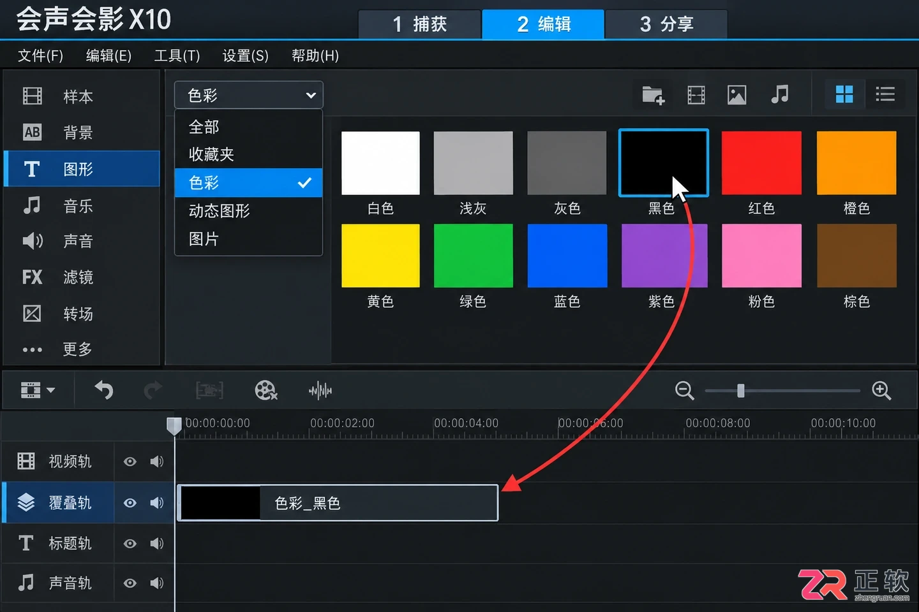Open the 声音 sound category
The height and width of the screenshot is (612, 919).
tap(82, 241)
